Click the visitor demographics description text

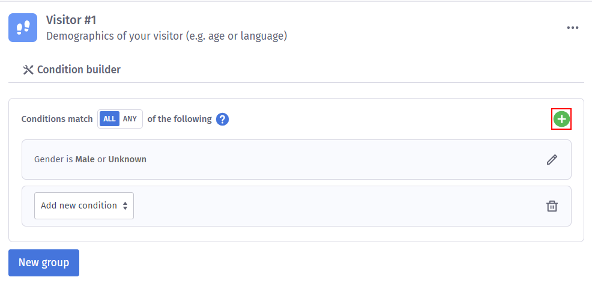(166, 36)
